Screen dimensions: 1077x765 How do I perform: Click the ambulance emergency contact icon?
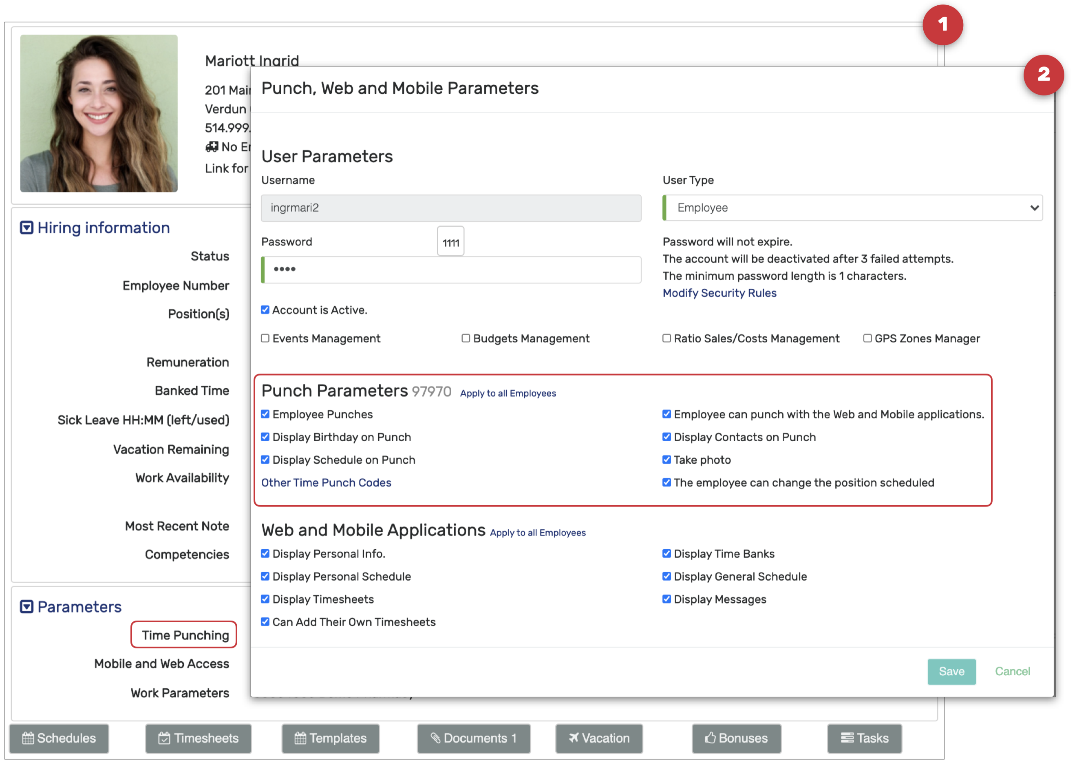click(212, 147)
